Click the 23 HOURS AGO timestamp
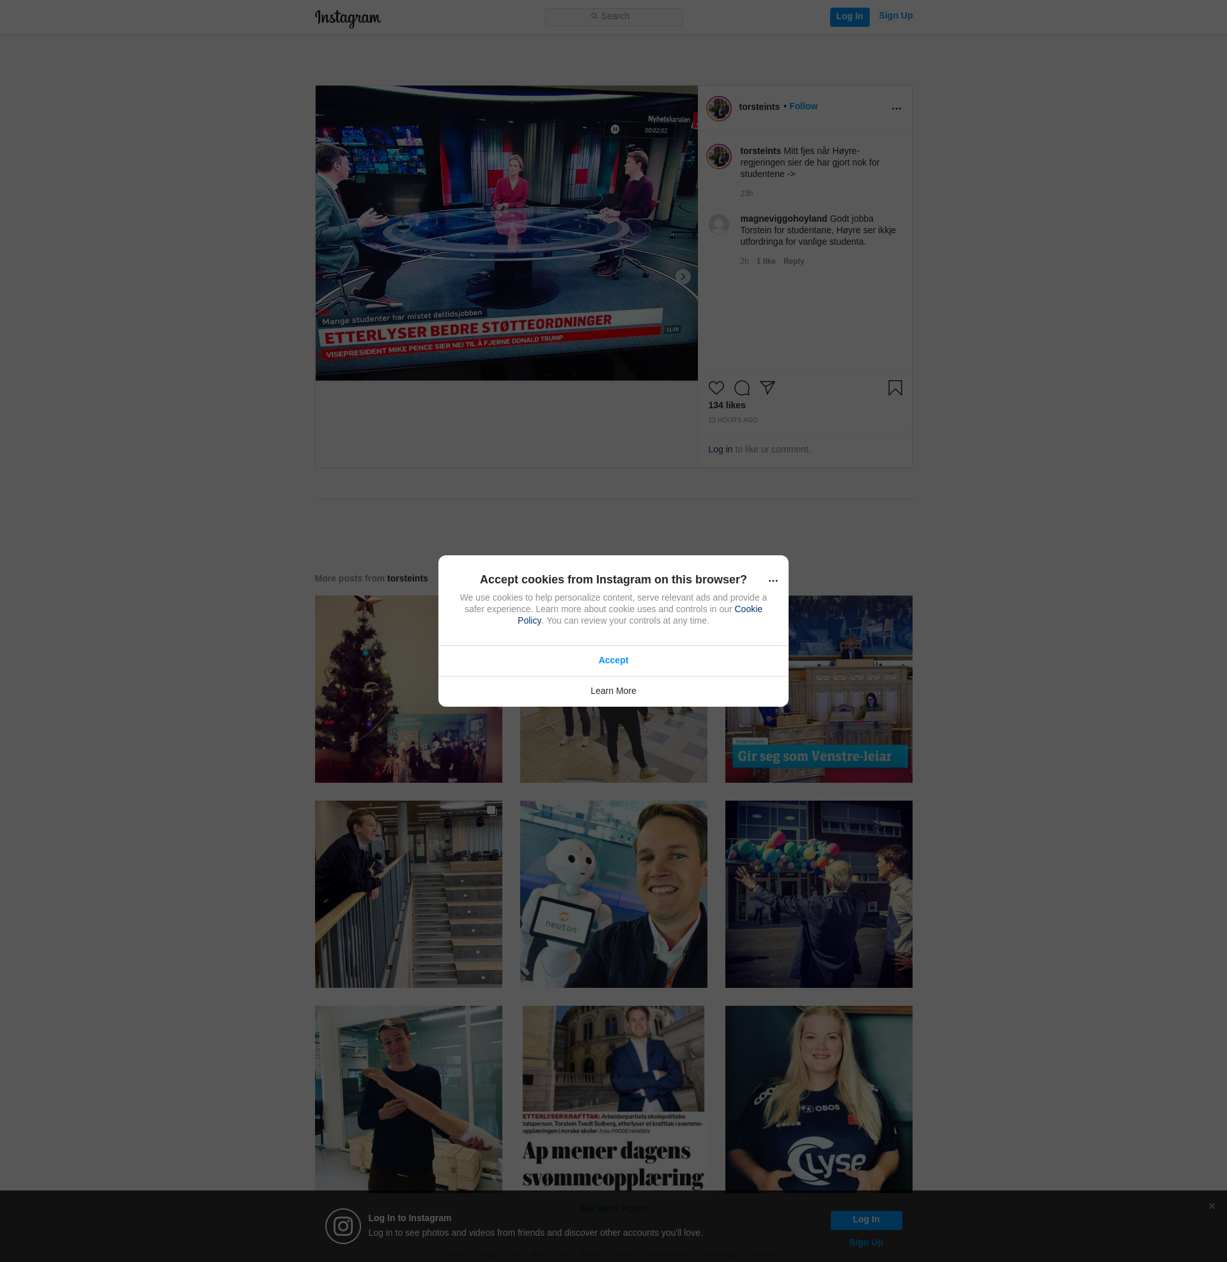Viewport: 1227px width, 1262px height. click(x=733, y=420)
